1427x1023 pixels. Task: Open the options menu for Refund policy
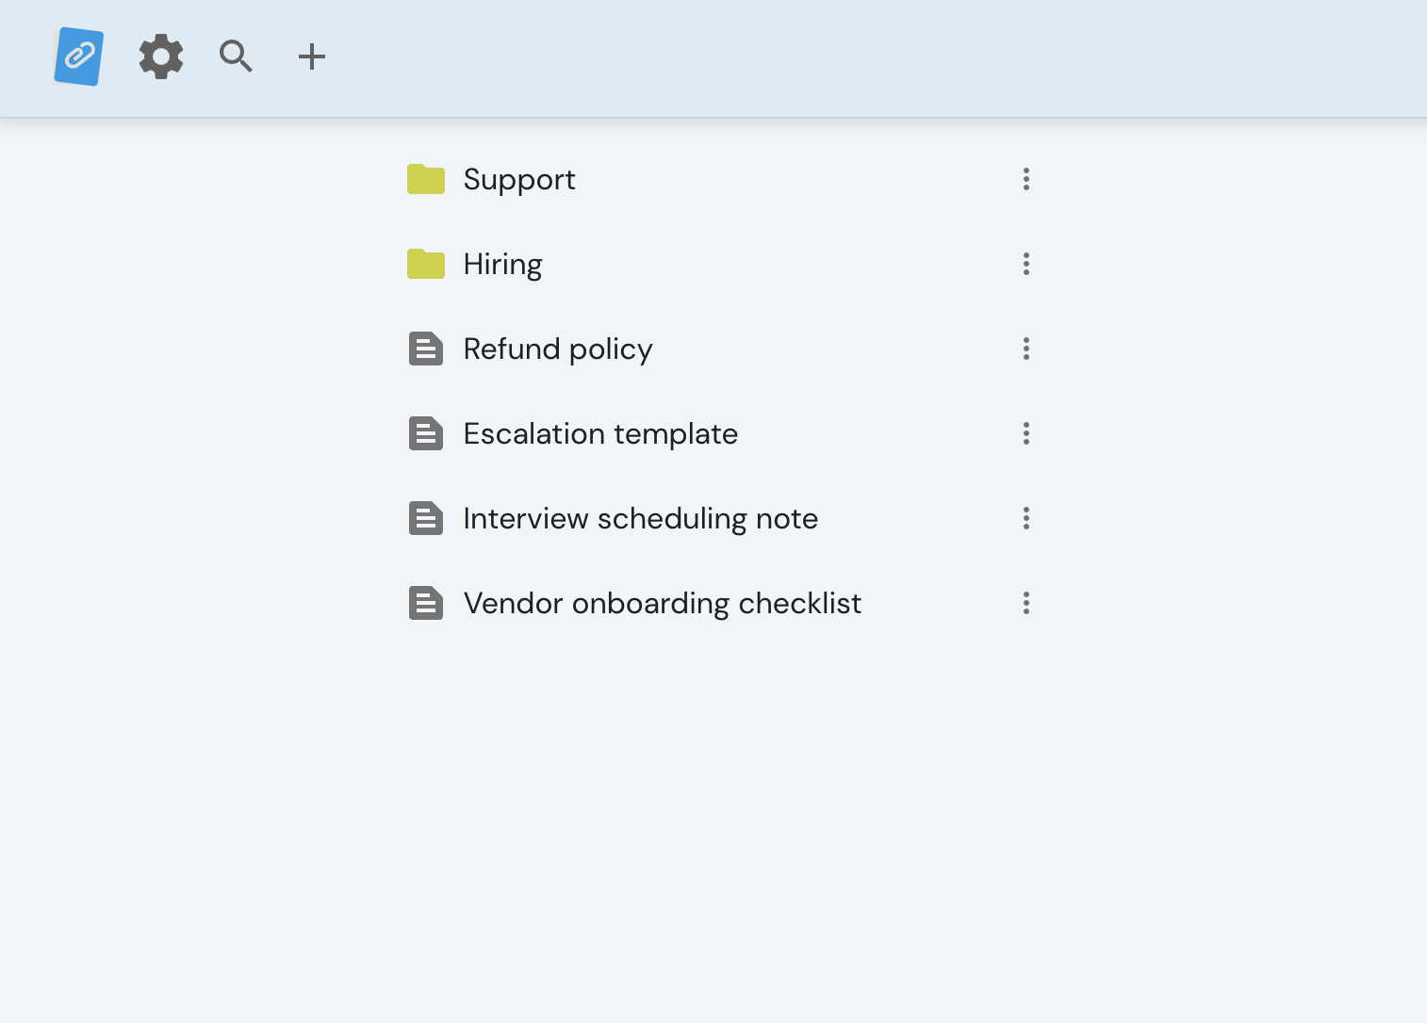[x=1026, y=349]
